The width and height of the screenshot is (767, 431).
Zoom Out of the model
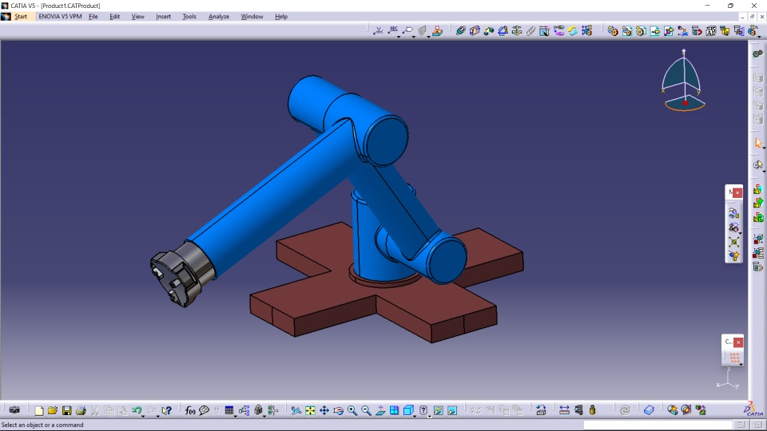point(367,410)
